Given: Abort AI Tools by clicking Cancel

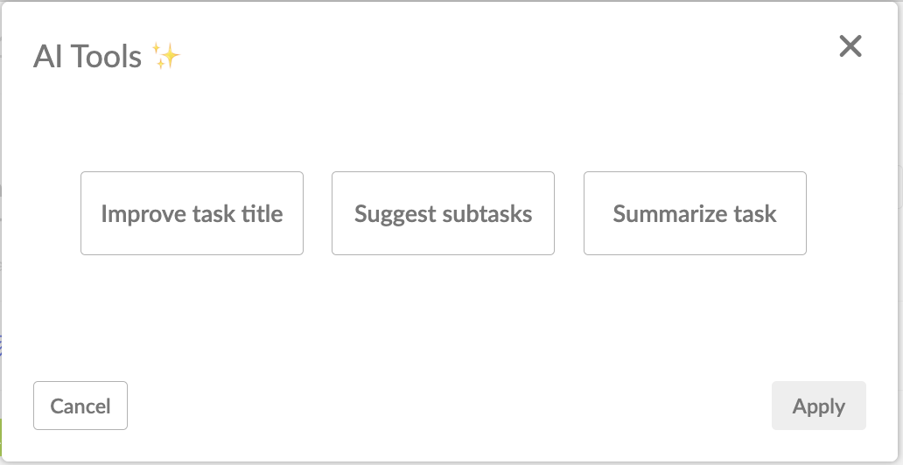Looking at the screenshot, I should pyautogui.click(x=80, y=406).
